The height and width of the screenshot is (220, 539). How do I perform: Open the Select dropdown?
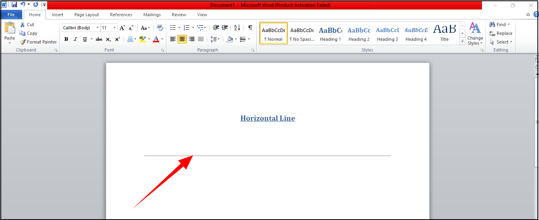[x=501, y=42]
